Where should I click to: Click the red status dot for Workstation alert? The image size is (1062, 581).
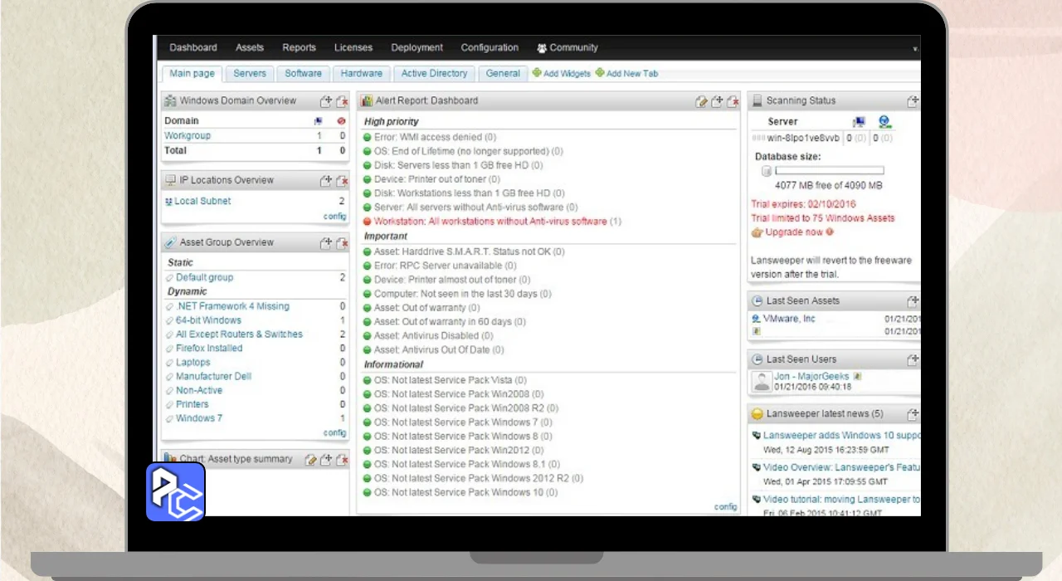[x=368, y=222]
